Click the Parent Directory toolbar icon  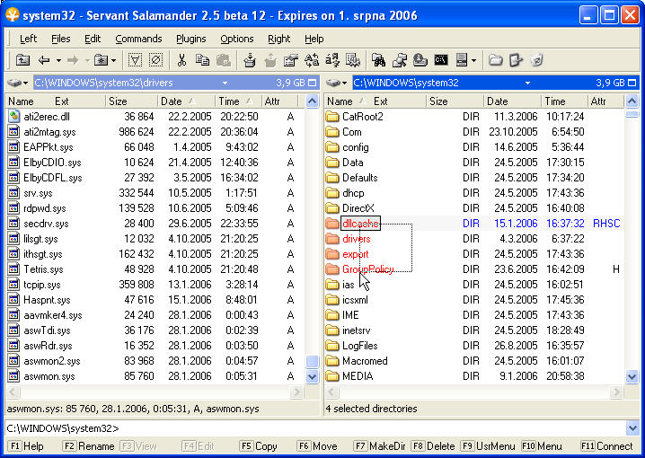22,60
